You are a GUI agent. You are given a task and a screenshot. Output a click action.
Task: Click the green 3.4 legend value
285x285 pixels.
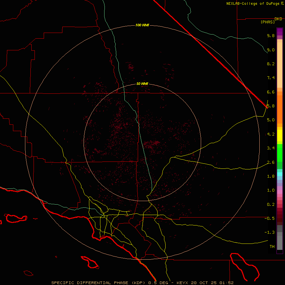pyautogui.click(x=271, y=148)
